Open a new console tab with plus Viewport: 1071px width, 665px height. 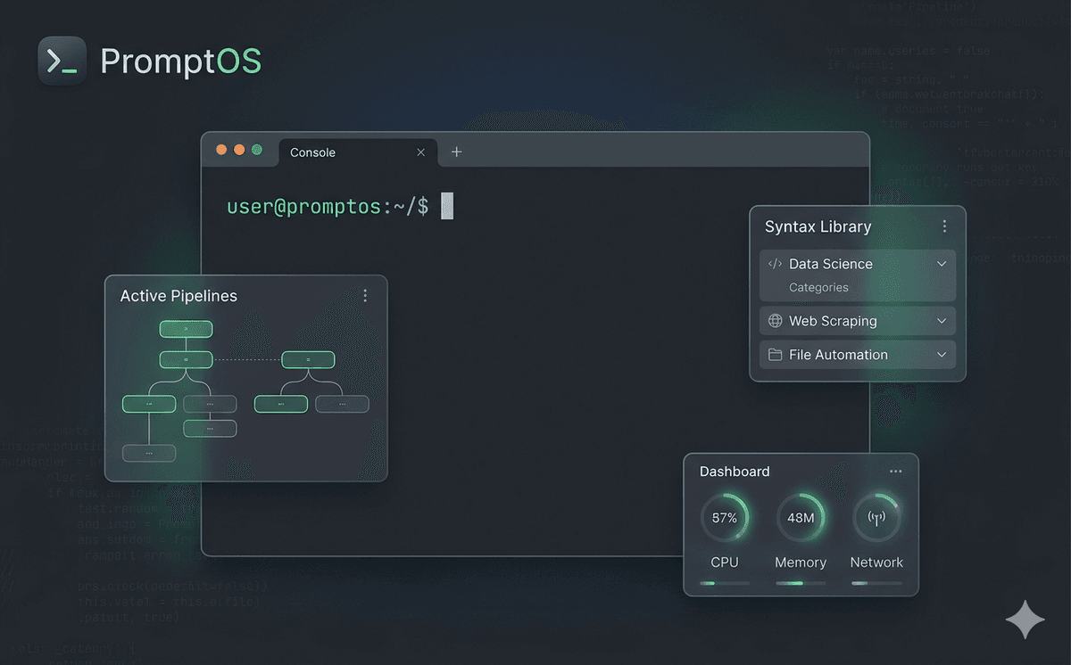point(456,152)
